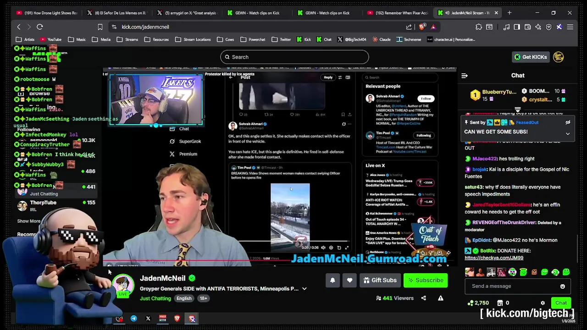Viewport: 587px width, 330px height.
Task: Open the checkya.com donate link
Action: coord(494,258)
